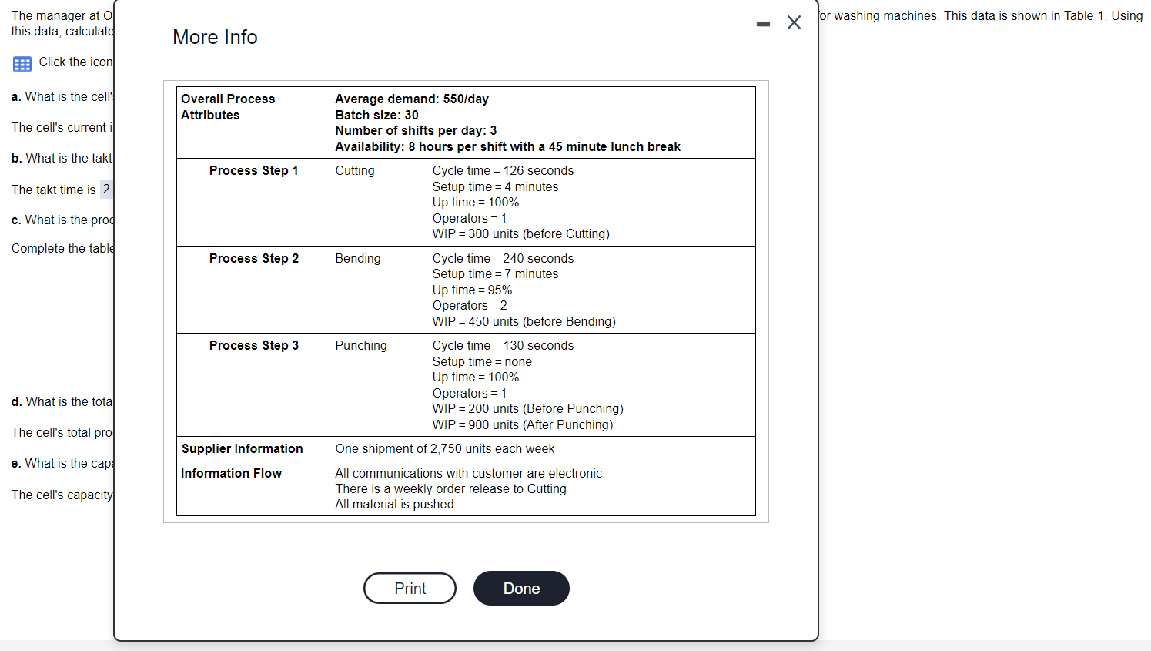Screen dimensions: 1151x651
Task: Print the More Info table
Action: click(x=410, y=589)
